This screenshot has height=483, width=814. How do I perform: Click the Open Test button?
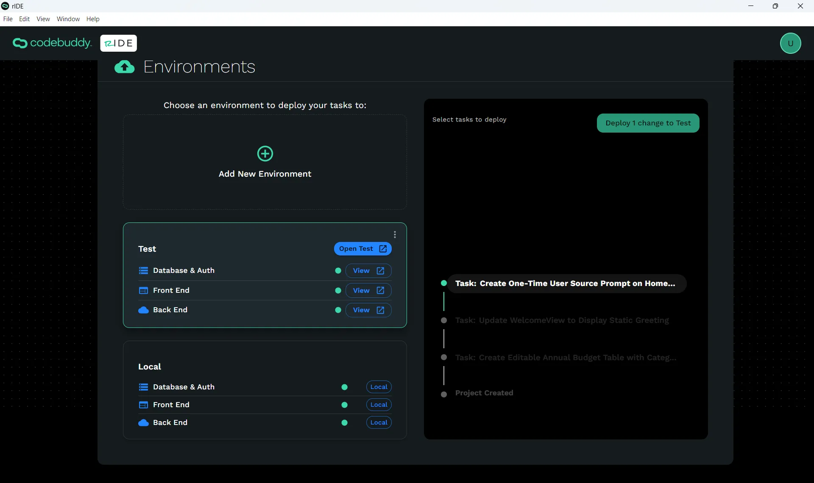[x=362, y=249]
